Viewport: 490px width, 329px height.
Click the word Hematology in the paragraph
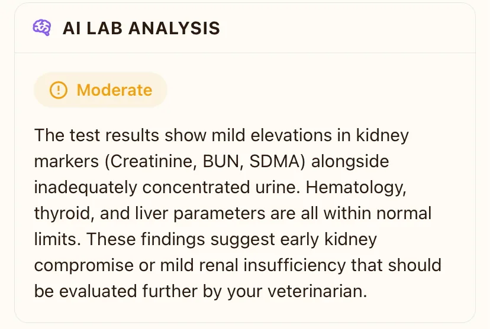coord(356,188)
